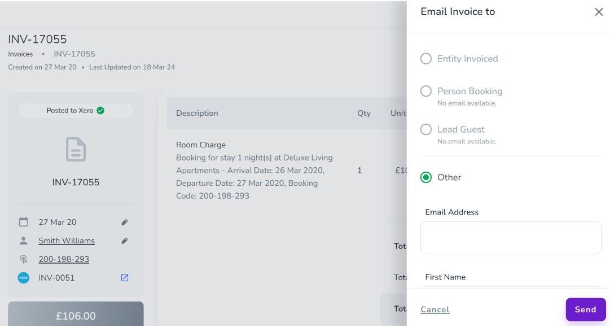Click the large invoice document icon

[76, 150]
